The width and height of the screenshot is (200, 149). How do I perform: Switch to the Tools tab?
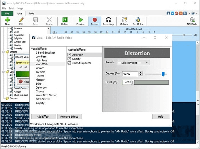coord(31,13)
